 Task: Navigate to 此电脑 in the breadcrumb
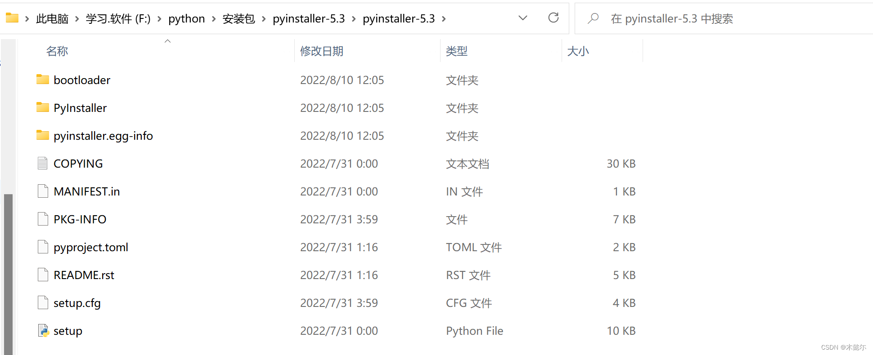(x=52, y=18)
